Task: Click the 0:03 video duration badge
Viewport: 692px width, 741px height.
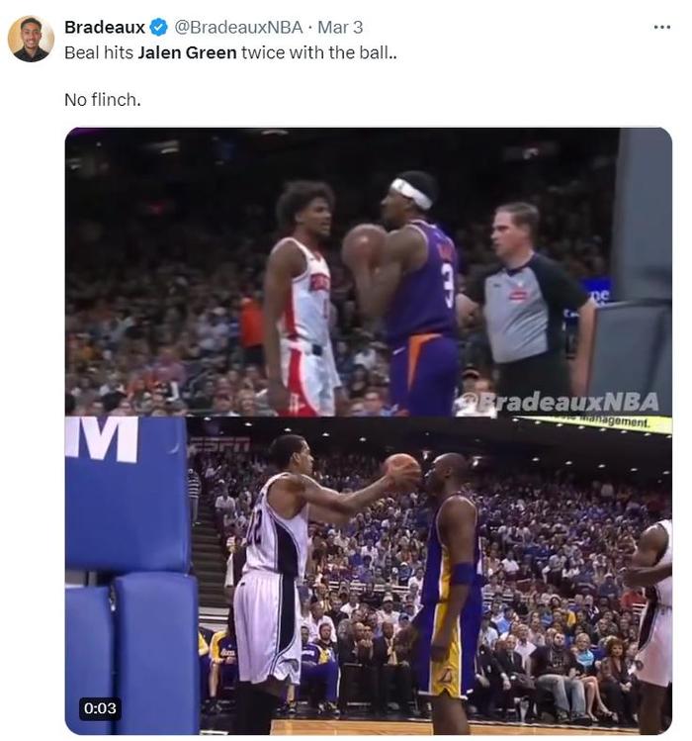Action: click(100, 708)
